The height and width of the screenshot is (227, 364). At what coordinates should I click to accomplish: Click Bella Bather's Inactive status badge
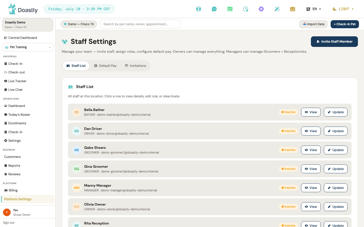click(288, 112)
